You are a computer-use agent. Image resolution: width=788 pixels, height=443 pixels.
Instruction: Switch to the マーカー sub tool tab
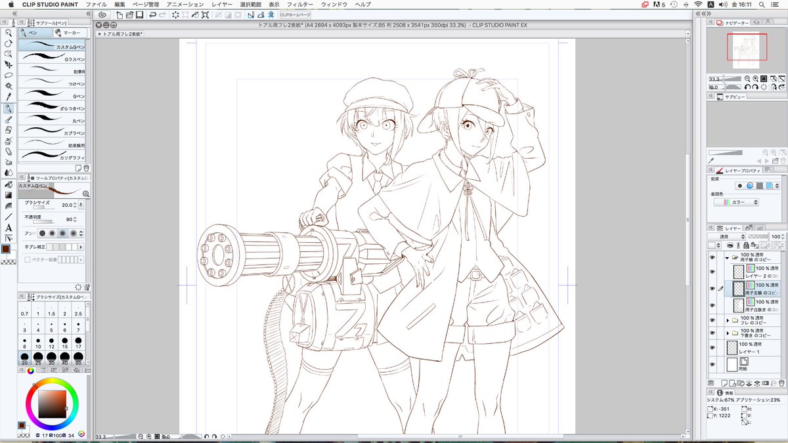(69, 32)
